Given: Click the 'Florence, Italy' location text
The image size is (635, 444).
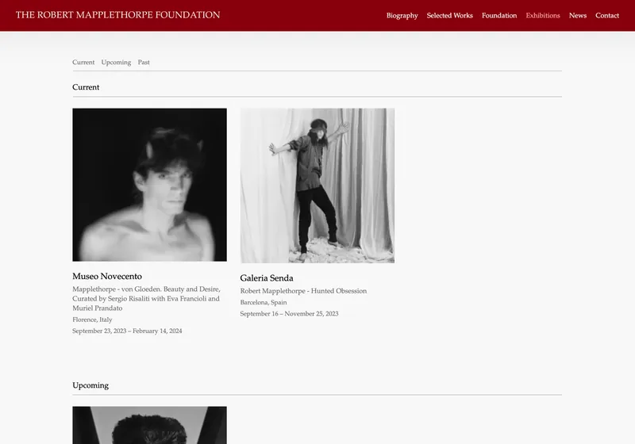Looking at the screenshot, I should point(92,320).
